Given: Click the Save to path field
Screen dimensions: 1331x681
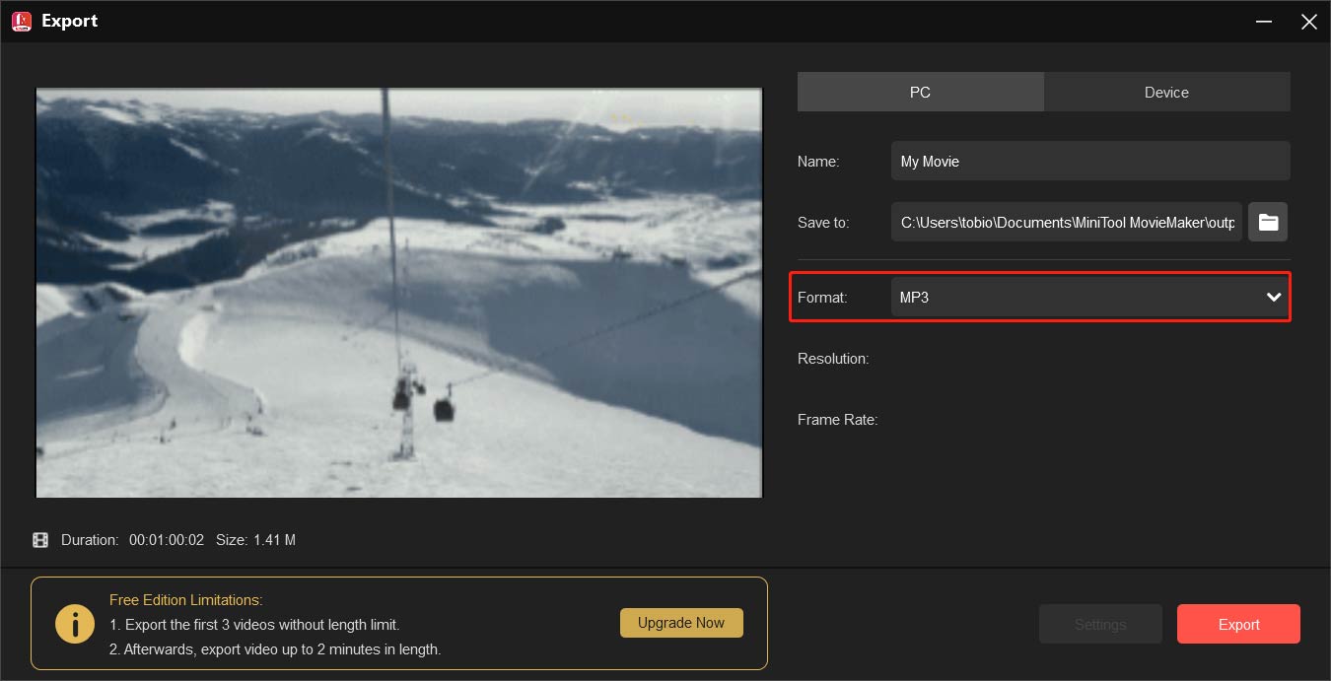Looking at the screenshot, I should 1066,222.
